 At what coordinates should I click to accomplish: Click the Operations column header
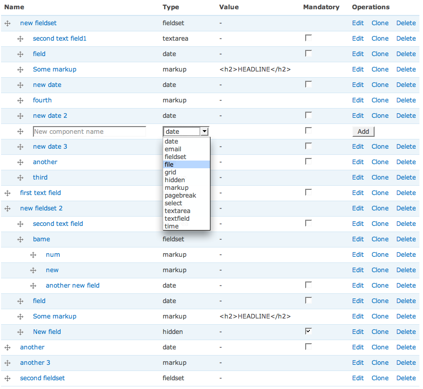[371, 7]
